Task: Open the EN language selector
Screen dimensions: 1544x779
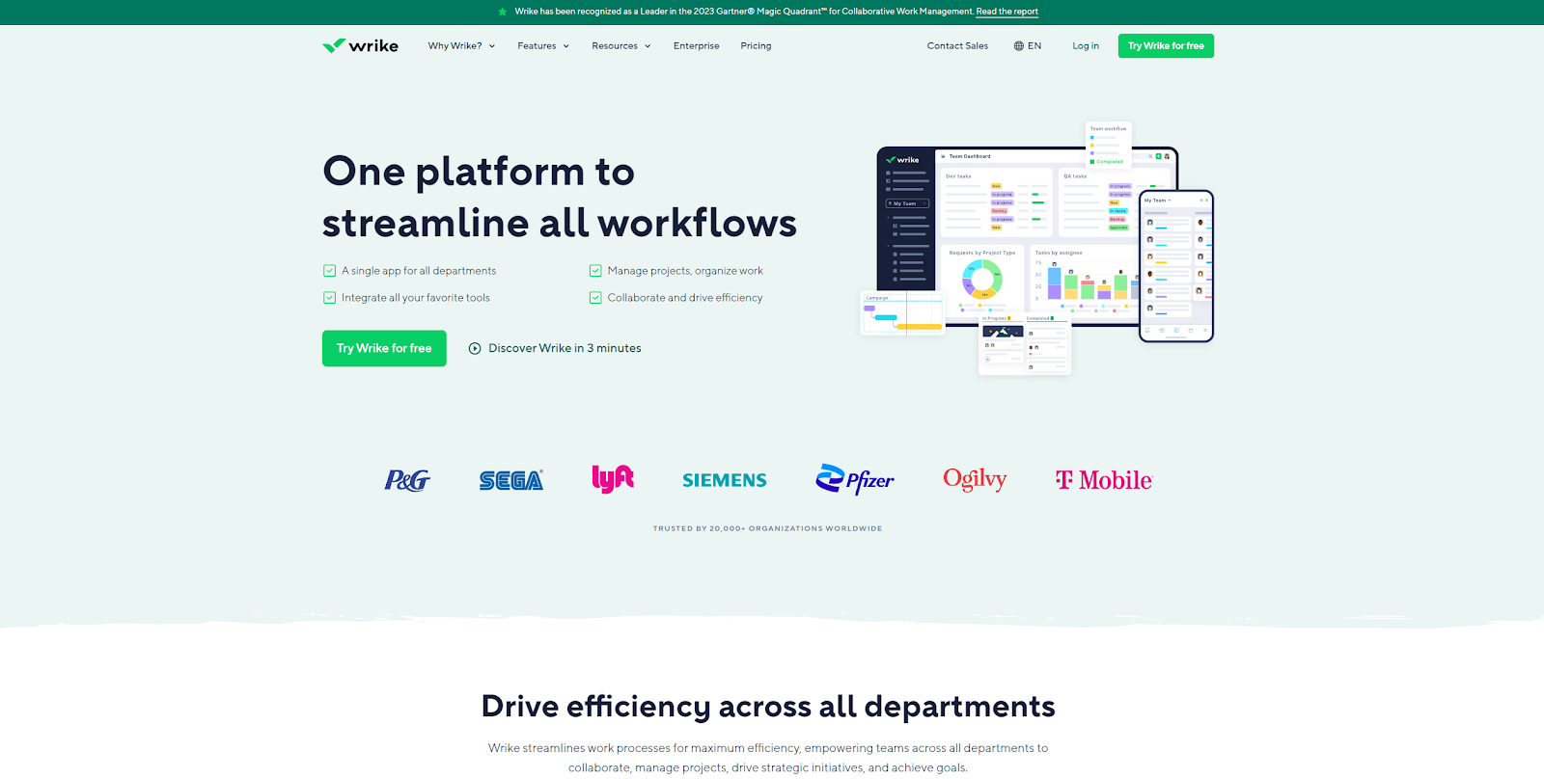Action: click(1028, 46)
